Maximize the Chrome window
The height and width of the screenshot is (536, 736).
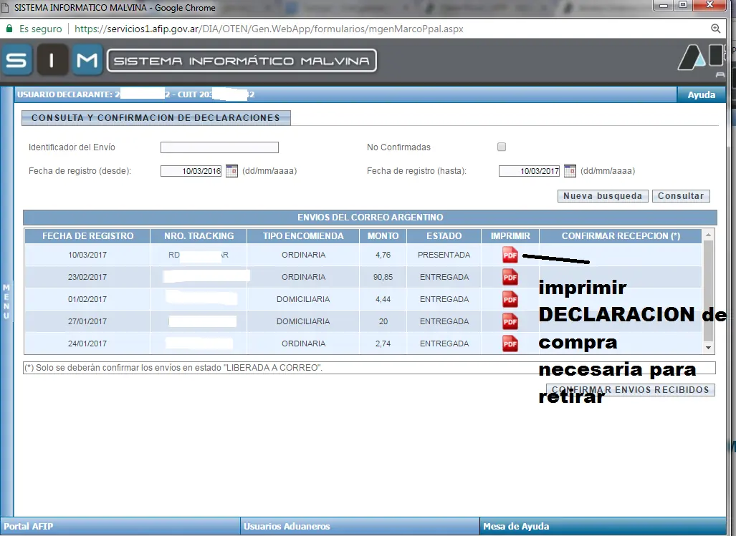pos(684,5)
